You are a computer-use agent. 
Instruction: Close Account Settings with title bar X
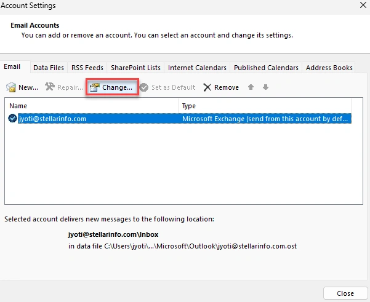[x=361, y=6]
